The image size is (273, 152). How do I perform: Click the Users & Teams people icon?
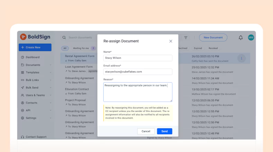tap(23, 95)
